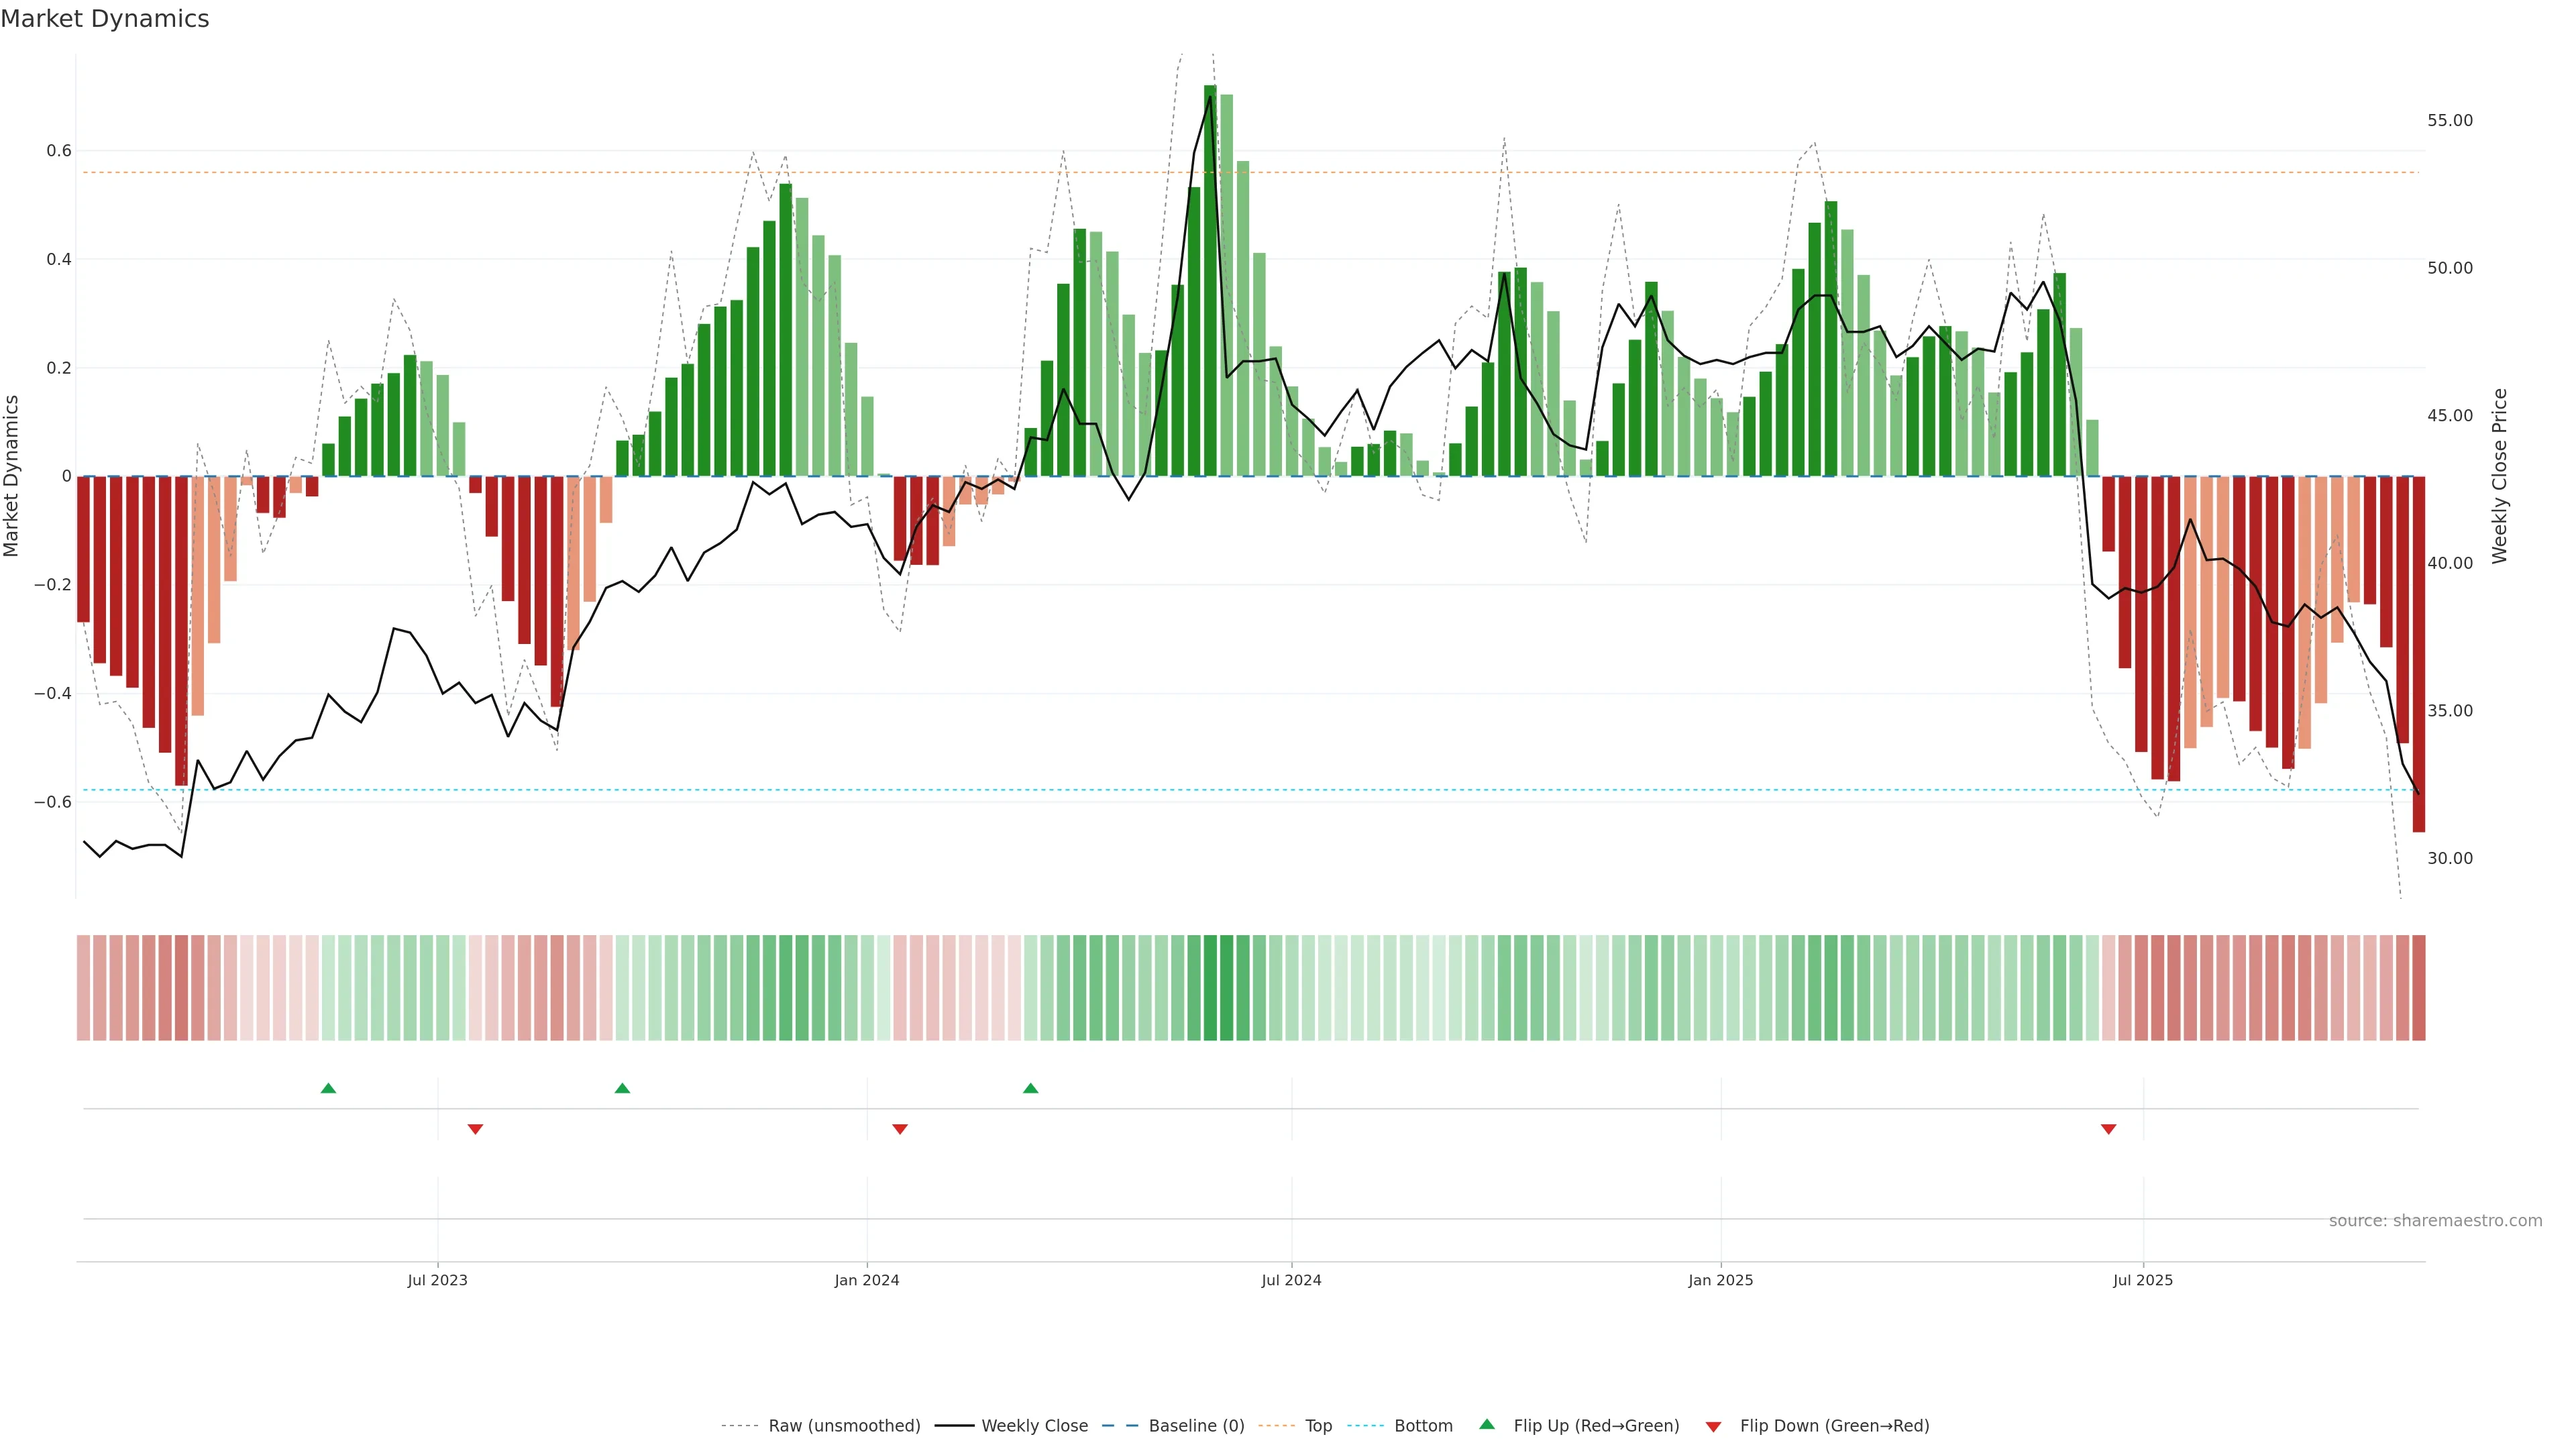
Task: Click the green triangle icon in the legend
Action: point(1487,1424)
